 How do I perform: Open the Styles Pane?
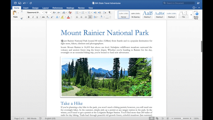pos(196,15)
